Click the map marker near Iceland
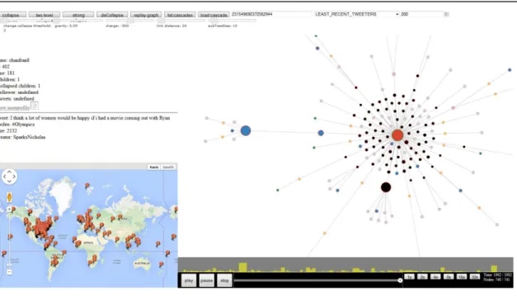The height and width of the screenshot is (297, 517). coord(87,187)
